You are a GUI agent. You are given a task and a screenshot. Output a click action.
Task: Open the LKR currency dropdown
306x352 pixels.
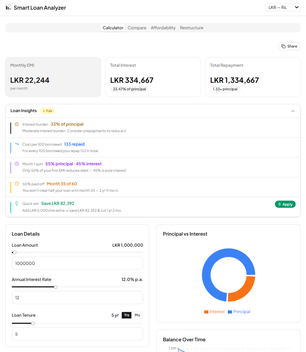tap(283, 7)
